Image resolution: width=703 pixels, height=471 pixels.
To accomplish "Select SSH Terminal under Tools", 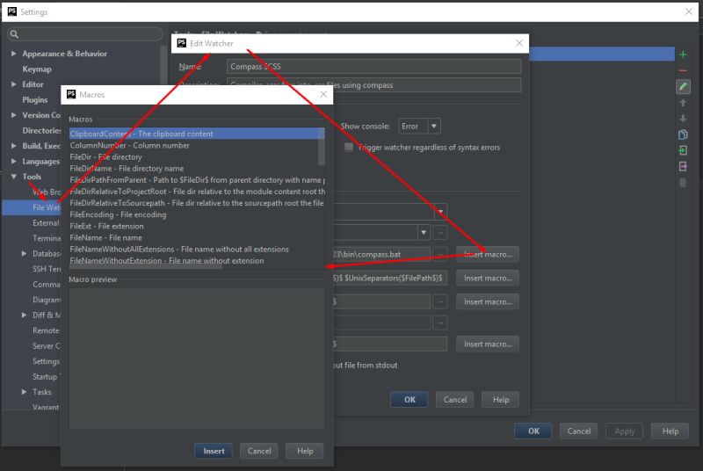I will click(x=47, y=269).
